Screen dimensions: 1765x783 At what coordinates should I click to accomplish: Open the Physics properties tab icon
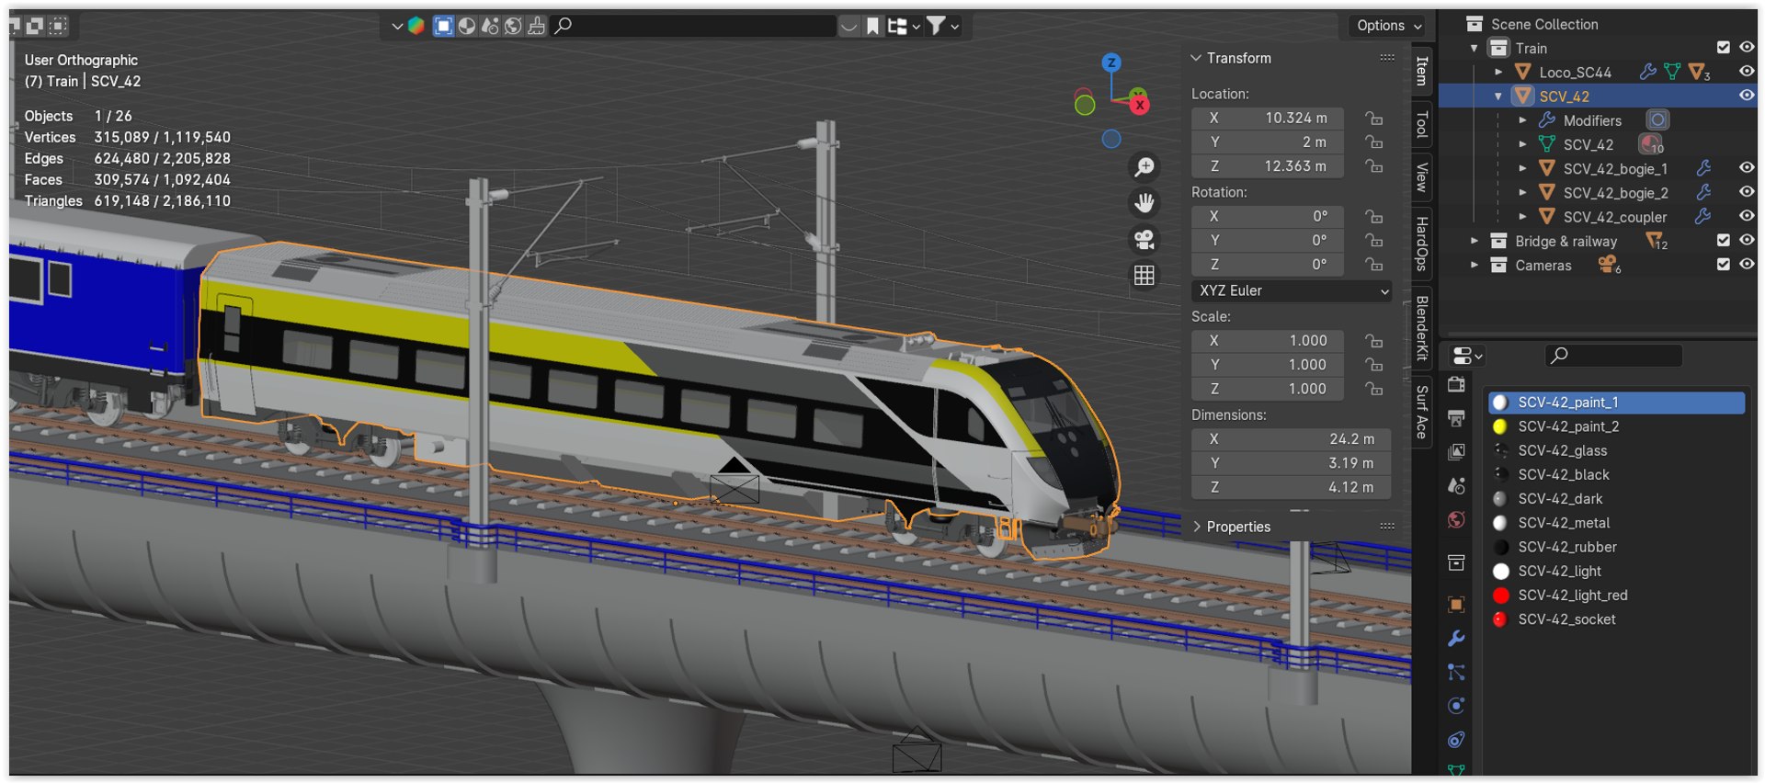pos(1456,706)
